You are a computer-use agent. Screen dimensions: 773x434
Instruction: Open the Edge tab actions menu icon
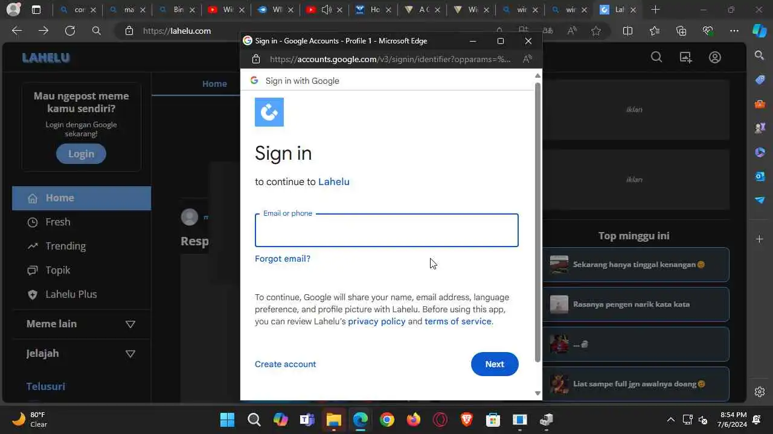coord(36,10)
